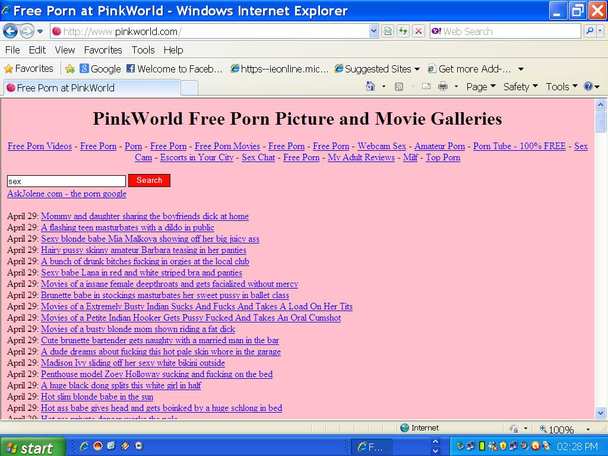Viewport: 608px width, 456px height.
Task: Click the Home icon in command bar
Action: 370,87
